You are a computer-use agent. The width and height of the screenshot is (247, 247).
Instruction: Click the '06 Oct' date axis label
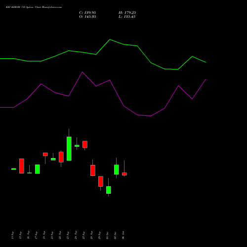[123, 235]
